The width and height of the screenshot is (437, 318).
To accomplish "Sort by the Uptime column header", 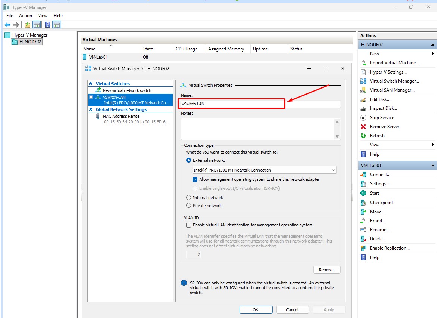I will pos(269,49).
